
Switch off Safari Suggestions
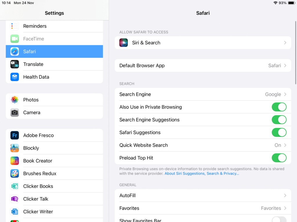[279, 132]
